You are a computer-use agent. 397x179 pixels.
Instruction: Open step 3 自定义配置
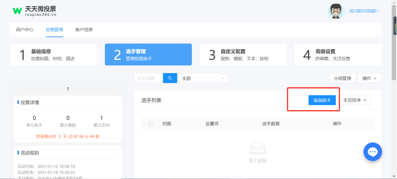243,54
